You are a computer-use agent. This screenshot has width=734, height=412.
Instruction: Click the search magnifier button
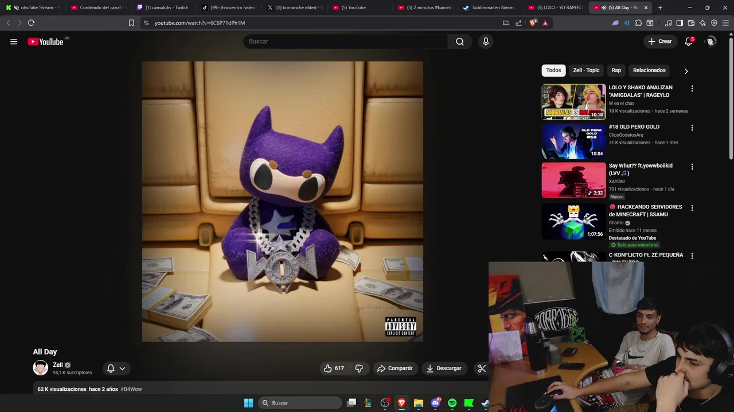click(x=460, y=41)
